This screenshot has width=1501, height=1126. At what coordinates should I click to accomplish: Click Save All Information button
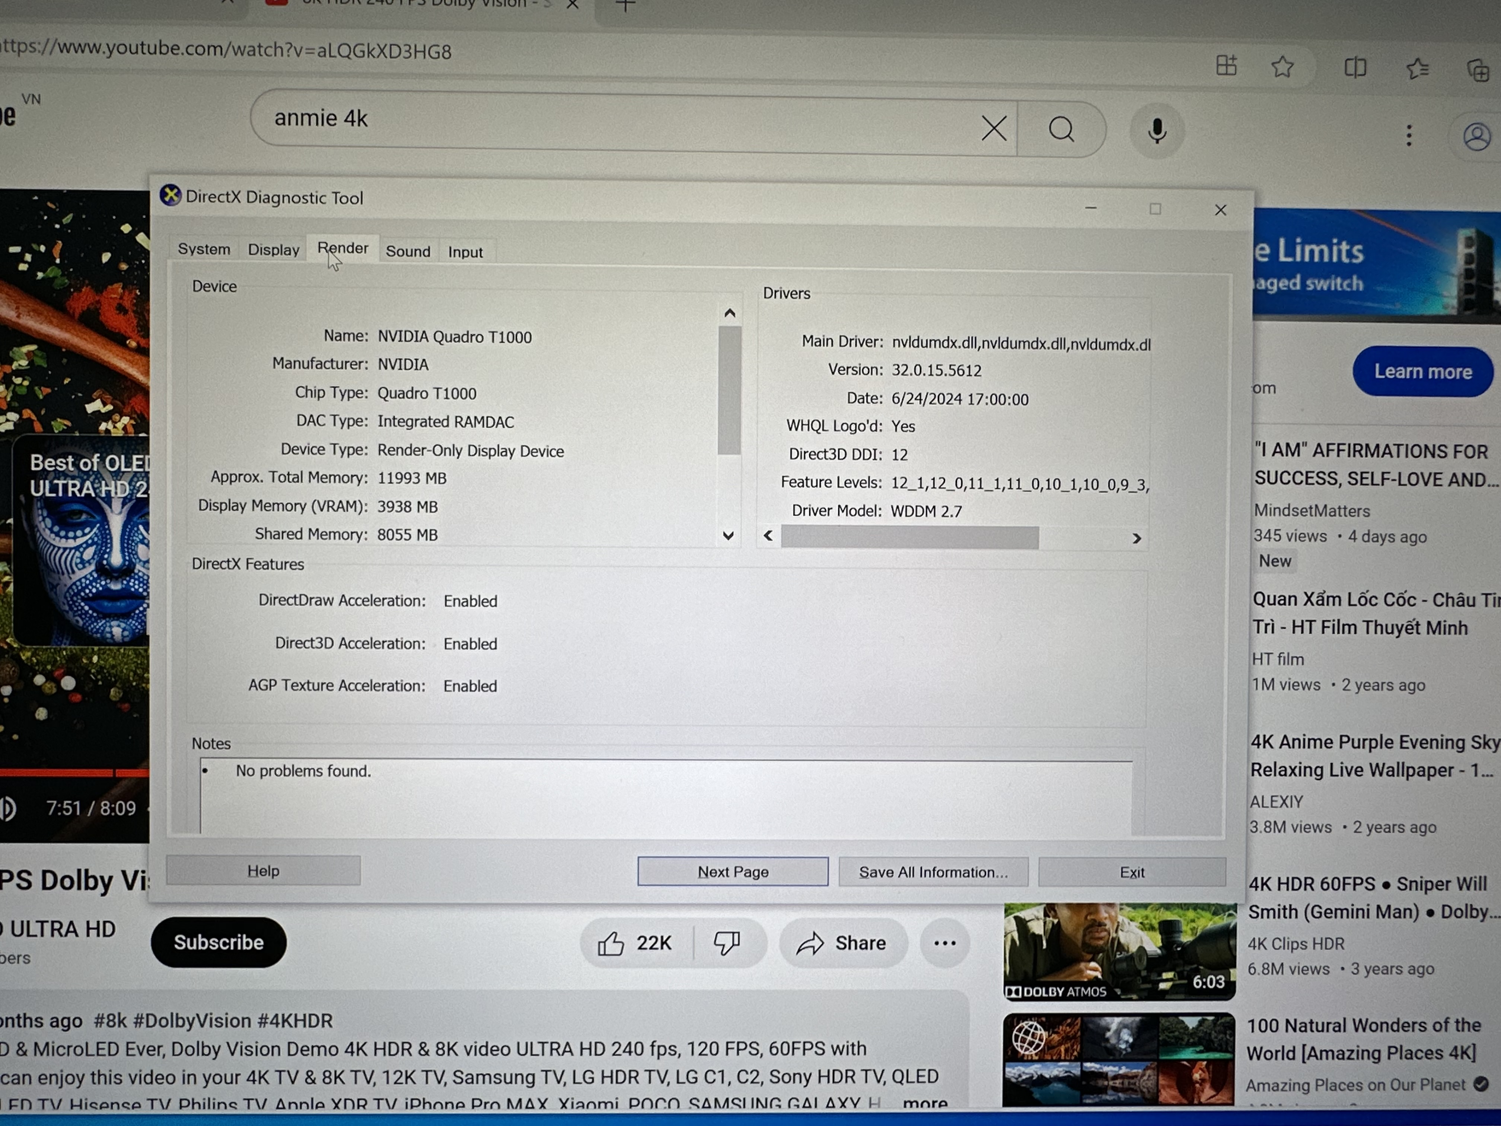pyautogui.click(x=933, y=872)
